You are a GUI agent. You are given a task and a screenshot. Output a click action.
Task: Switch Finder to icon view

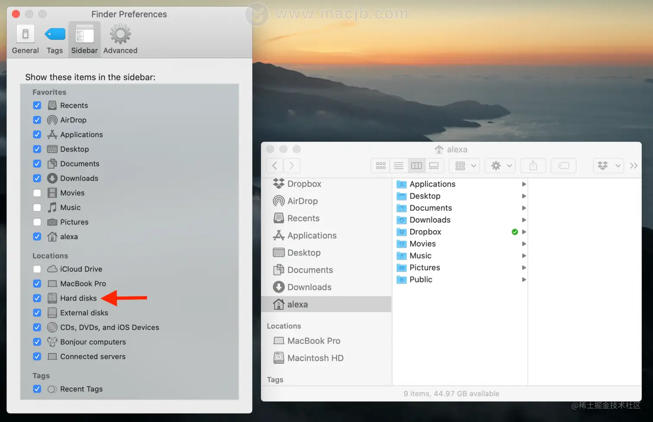coord(380,166)
